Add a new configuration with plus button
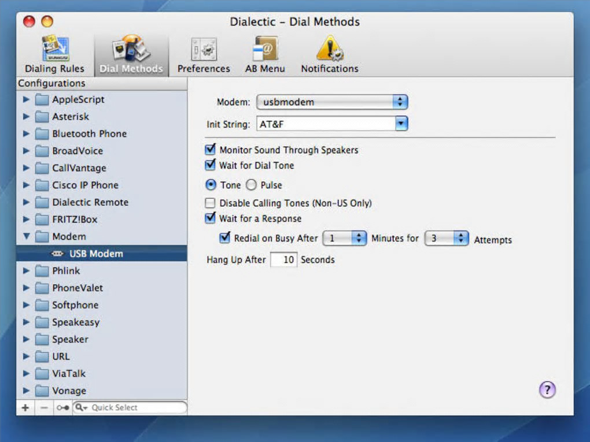 point(25,407)
